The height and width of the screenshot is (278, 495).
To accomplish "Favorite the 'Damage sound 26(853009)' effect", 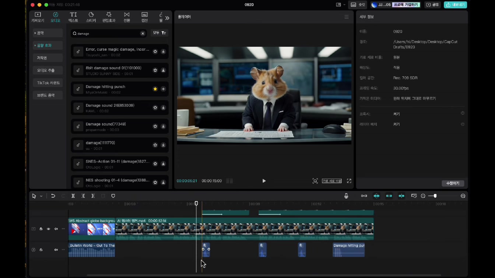I will coord(155,108).
